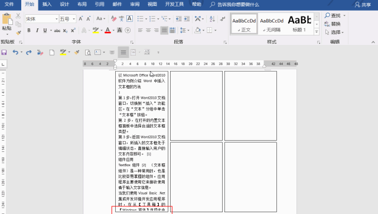Click the character shading icon
The image size is (378, 214).
coord(119,30)
